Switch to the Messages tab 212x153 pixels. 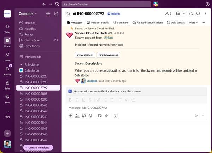[x=75, y=23]
